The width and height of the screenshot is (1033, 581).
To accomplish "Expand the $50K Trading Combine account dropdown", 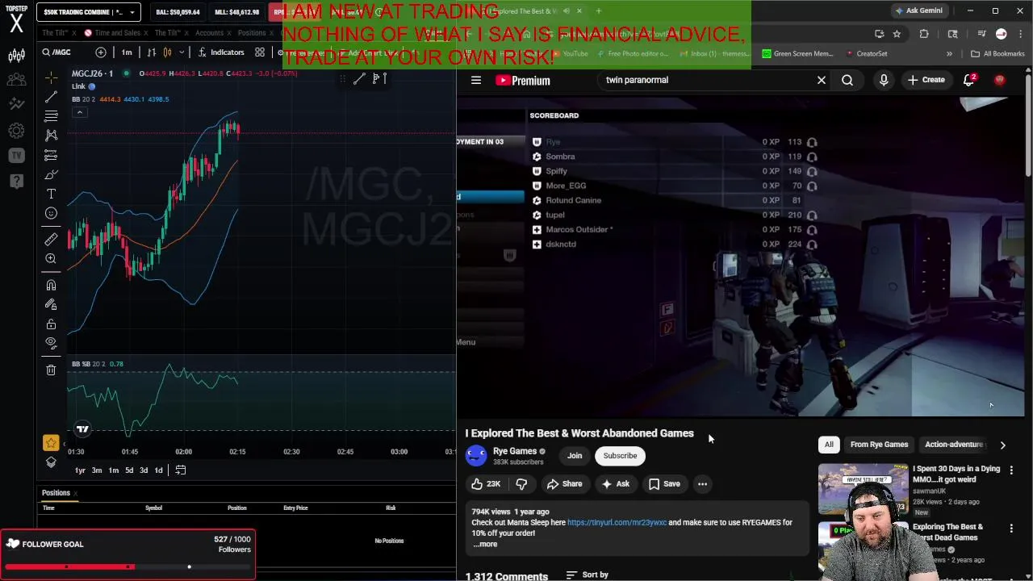I will point(132,12).
